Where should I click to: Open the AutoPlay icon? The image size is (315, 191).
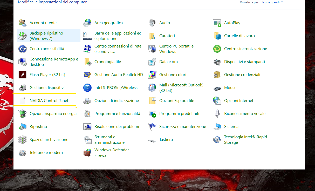click(x=217, y=23)
